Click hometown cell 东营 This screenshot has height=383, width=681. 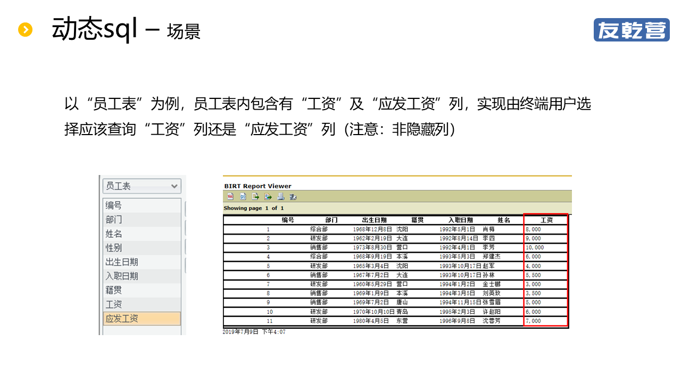402,321
